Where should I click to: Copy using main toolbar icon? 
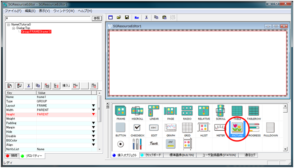pyautogui.click(x=156, y=18)
